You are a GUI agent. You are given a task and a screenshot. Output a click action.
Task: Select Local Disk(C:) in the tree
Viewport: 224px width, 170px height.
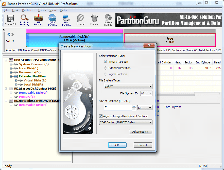[x=29, y=68]
